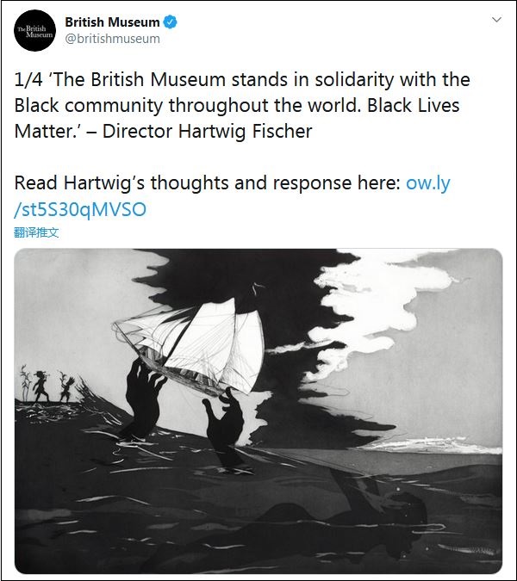Image resolution: width=517 pixels, height=581 pixels.
Task: Click the sailing ship in the artwork
Action: (x=190, y=346)
